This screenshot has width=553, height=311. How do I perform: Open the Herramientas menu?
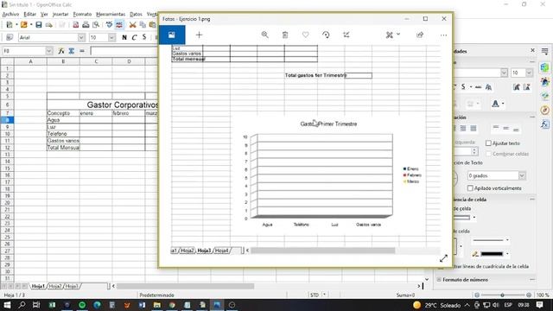point(111,14)
